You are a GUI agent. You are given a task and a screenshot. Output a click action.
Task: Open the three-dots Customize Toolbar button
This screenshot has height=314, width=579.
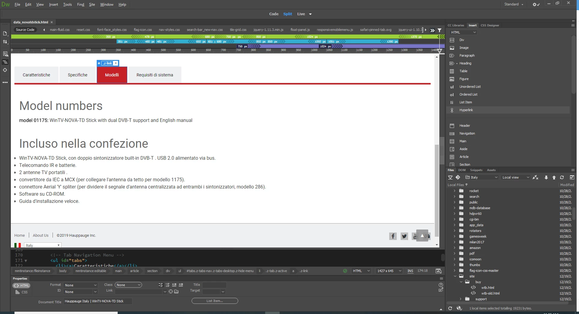point(5,82)
